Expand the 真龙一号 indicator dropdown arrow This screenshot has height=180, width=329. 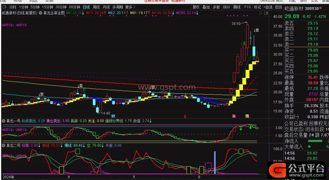[4, 121]
